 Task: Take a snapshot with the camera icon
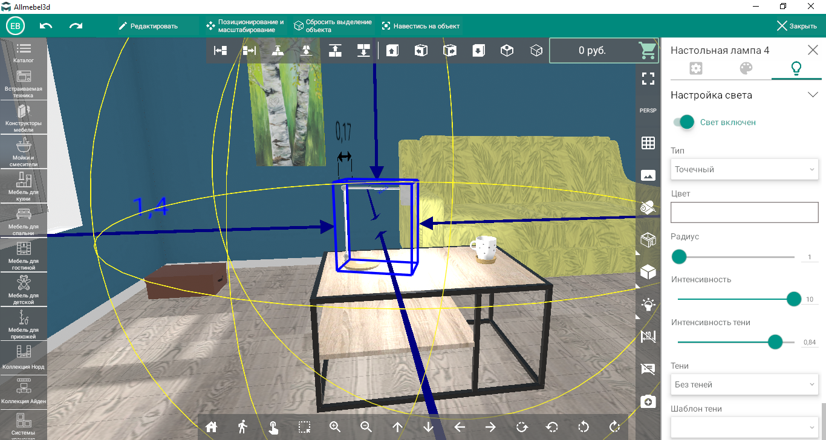click(648, 401)
